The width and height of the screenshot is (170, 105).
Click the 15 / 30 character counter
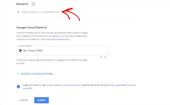point(103,57)
